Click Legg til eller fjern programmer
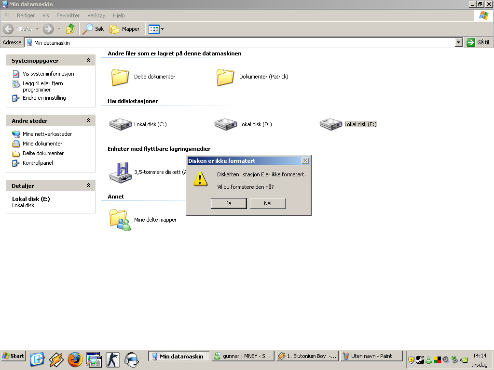 (43, 87)
